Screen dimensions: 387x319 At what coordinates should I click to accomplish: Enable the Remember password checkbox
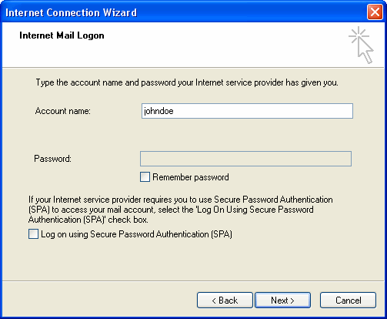145,177
